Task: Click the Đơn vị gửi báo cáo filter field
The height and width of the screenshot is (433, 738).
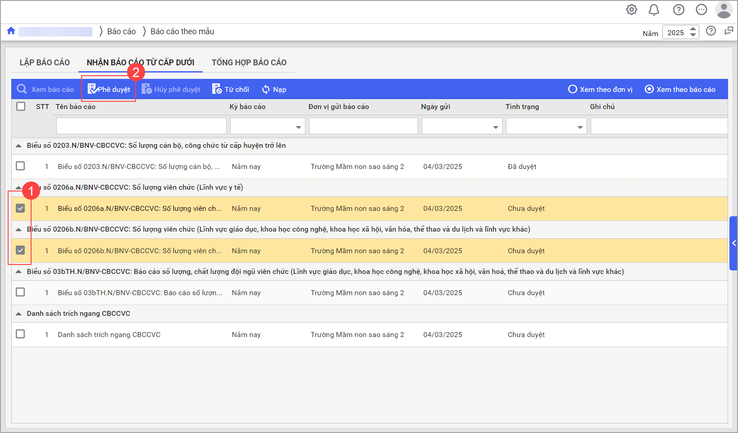Action: pos(364,126)
